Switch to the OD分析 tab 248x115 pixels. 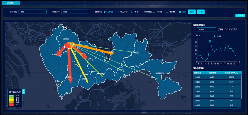click(11, 3)
